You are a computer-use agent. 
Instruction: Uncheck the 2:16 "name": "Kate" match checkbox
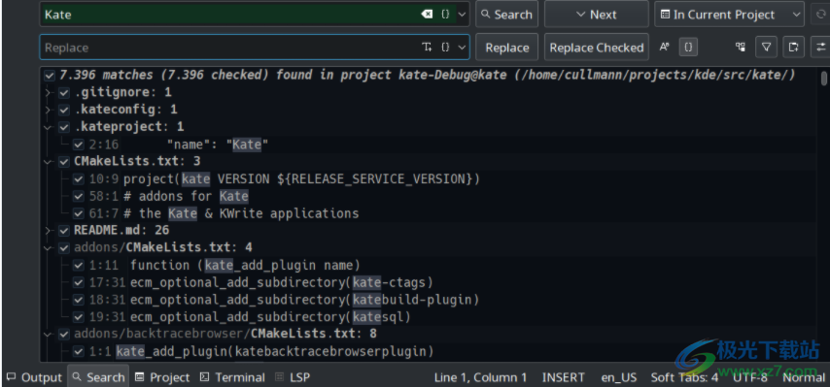79,145
